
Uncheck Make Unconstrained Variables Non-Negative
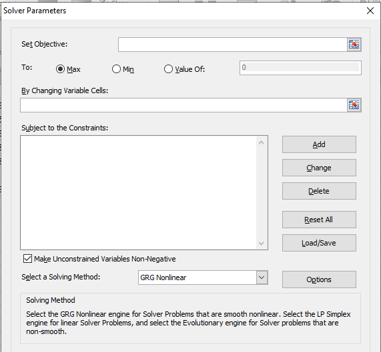point(27,259)
